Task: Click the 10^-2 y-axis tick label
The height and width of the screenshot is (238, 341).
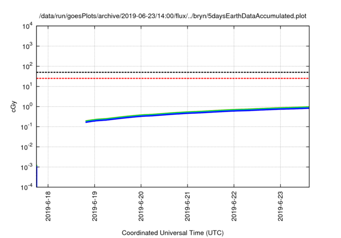Action: coord(27,147)
